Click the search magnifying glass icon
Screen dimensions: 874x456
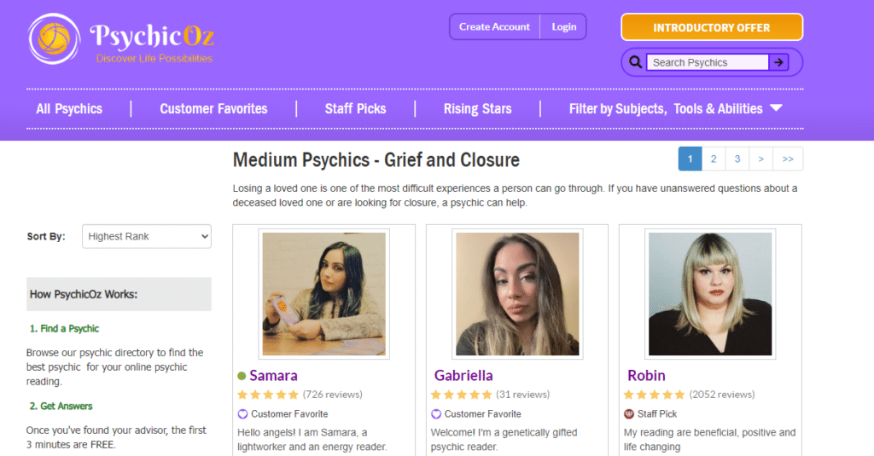(635, 62)
